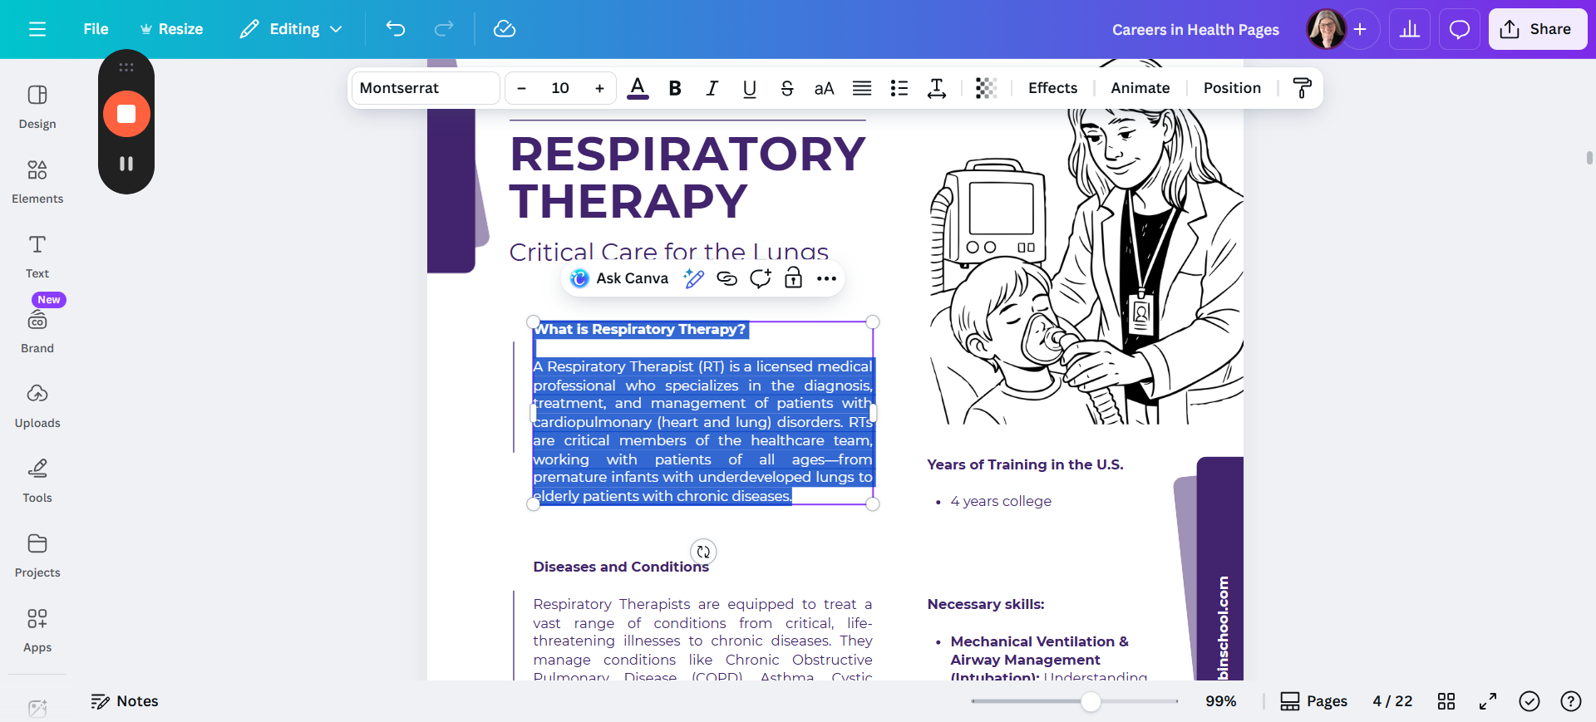1596x722 pixels.
Task: Click the Undo arrow icon
Action: tap(396, 29)
